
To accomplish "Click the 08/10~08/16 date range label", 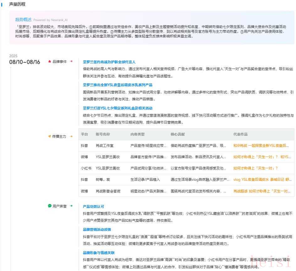I will point(24,62).
